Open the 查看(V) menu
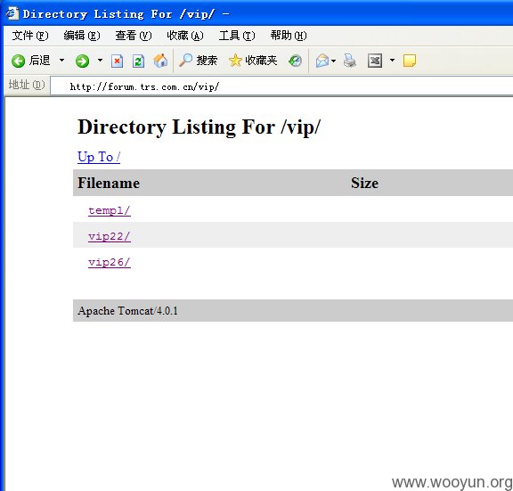This screenshot has height=491, width=513. click(134, 36)
